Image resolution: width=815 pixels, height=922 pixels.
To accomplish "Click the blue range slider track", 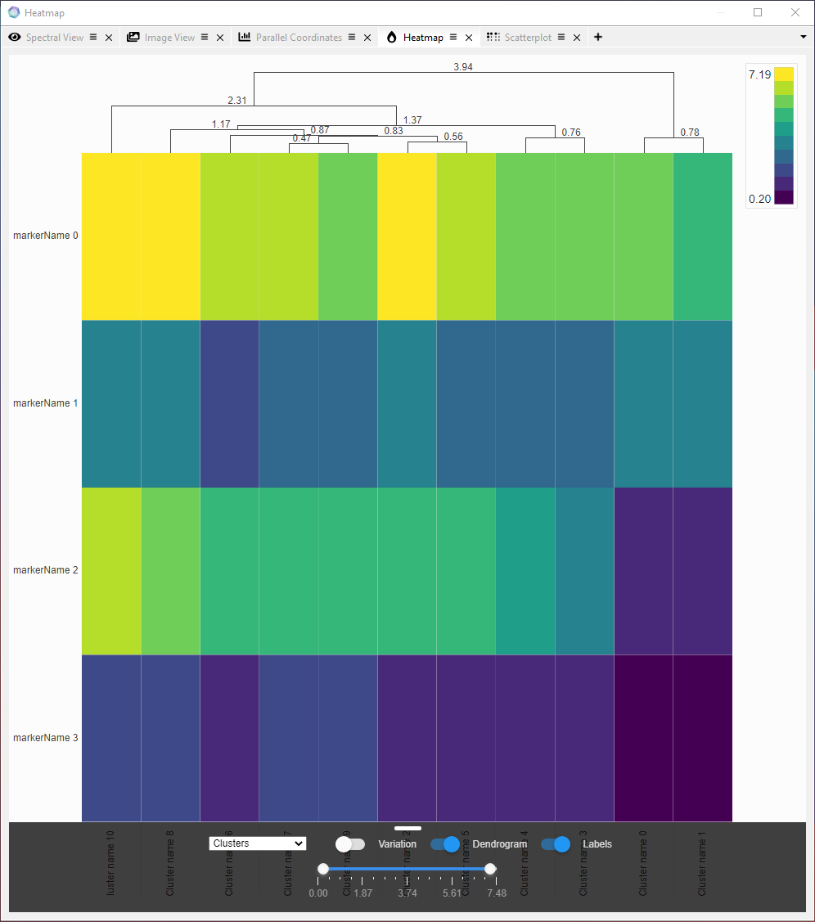I will pos(407,869).
